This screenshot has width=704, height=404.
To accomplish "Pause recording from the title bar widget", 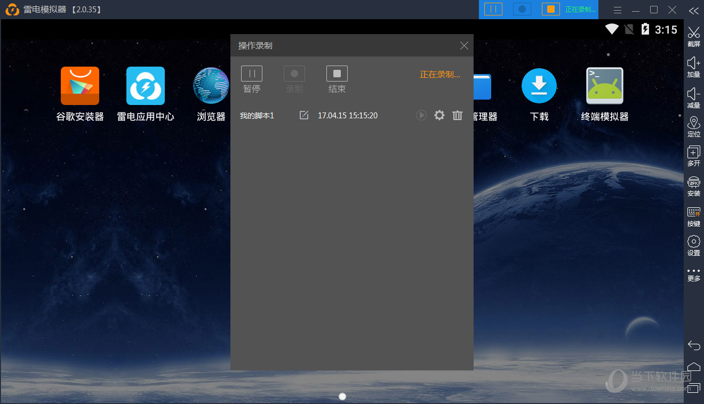I will [493, 9].
